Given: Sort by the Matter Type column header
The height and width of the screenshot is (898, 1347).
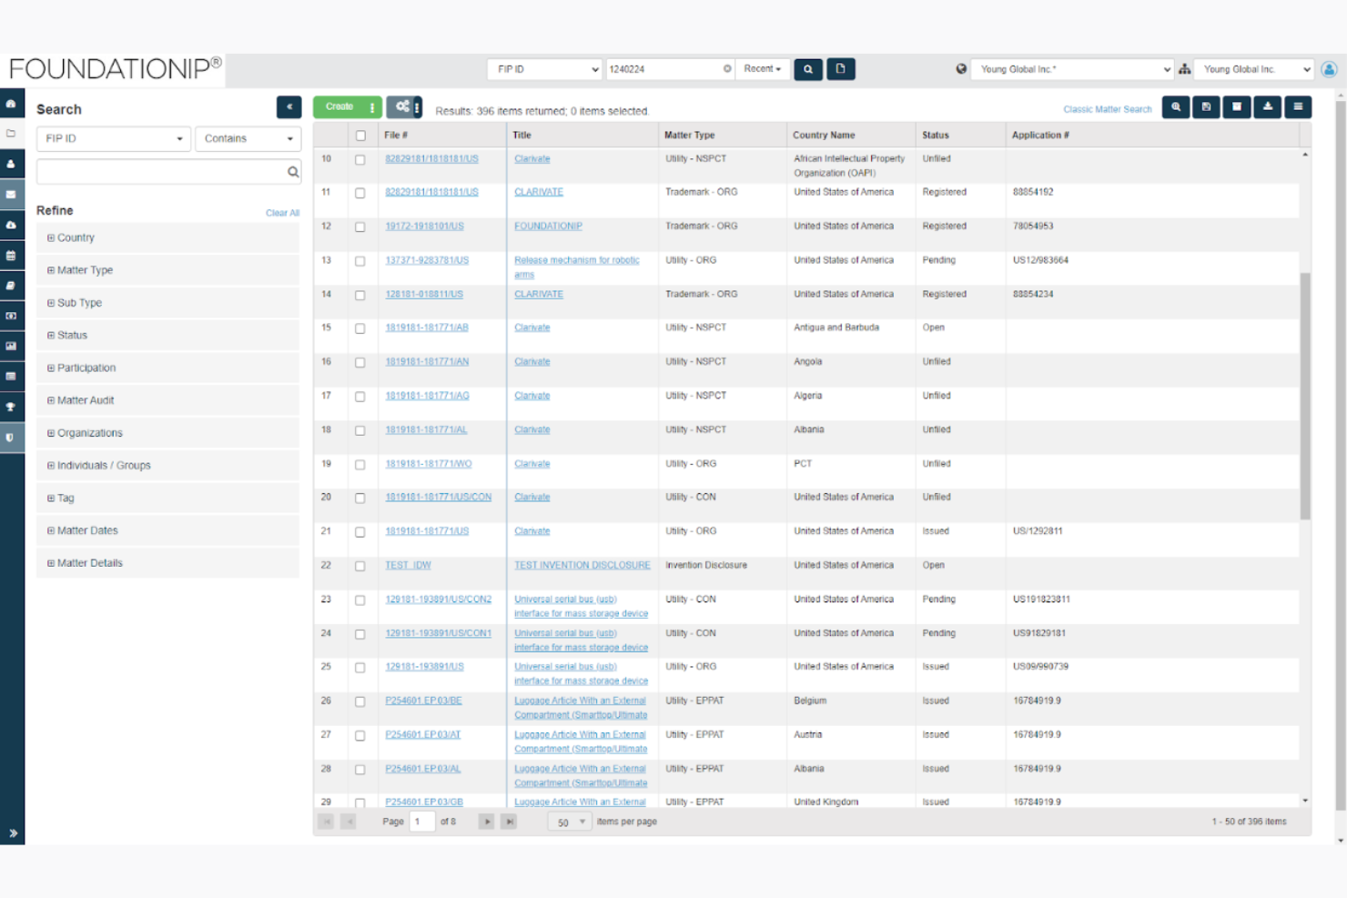Looking at the screenshot, I should (x=689, y=136).
